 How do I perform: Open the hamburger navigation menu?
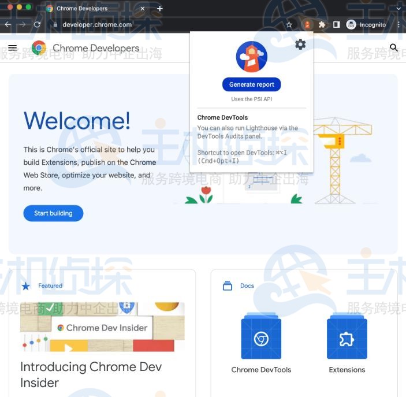tap(13, 48)
